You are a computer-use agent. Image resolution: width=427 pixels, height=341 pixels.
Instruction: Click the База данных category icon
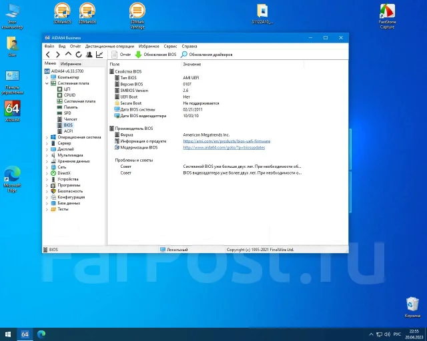[x=53, y=203]
